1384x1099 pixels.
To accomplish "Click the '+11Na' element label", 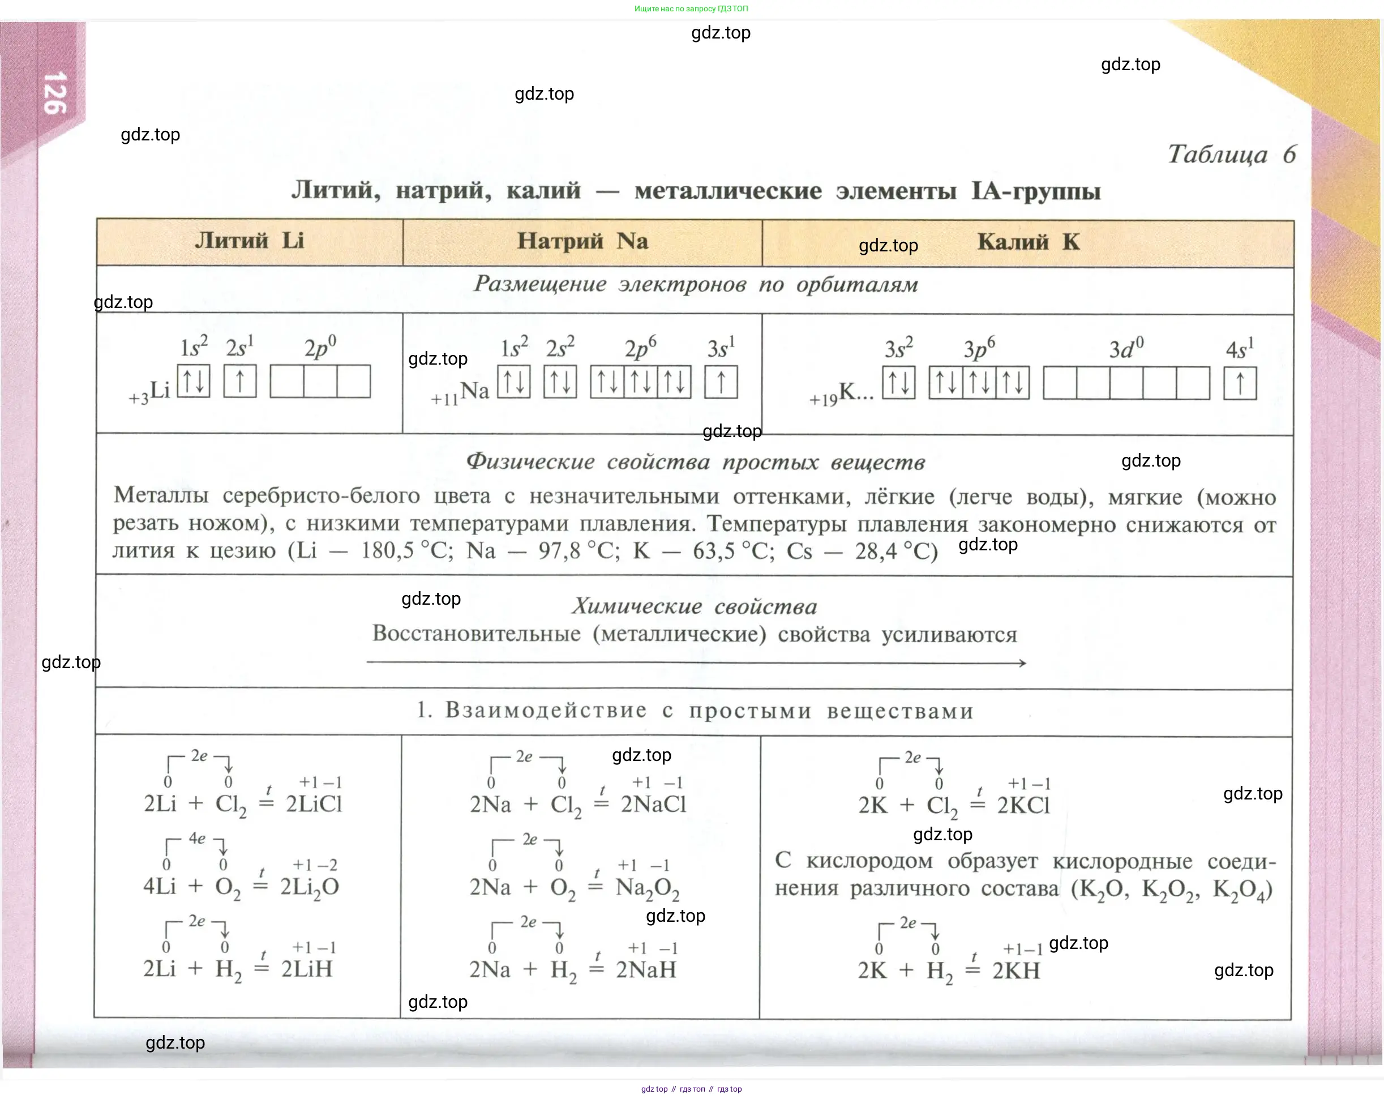I will pos(460,392).
